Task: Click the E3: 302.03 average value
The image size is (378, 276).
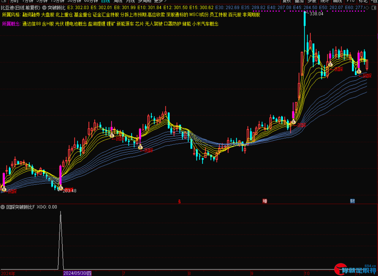Action: coord(78,8)
